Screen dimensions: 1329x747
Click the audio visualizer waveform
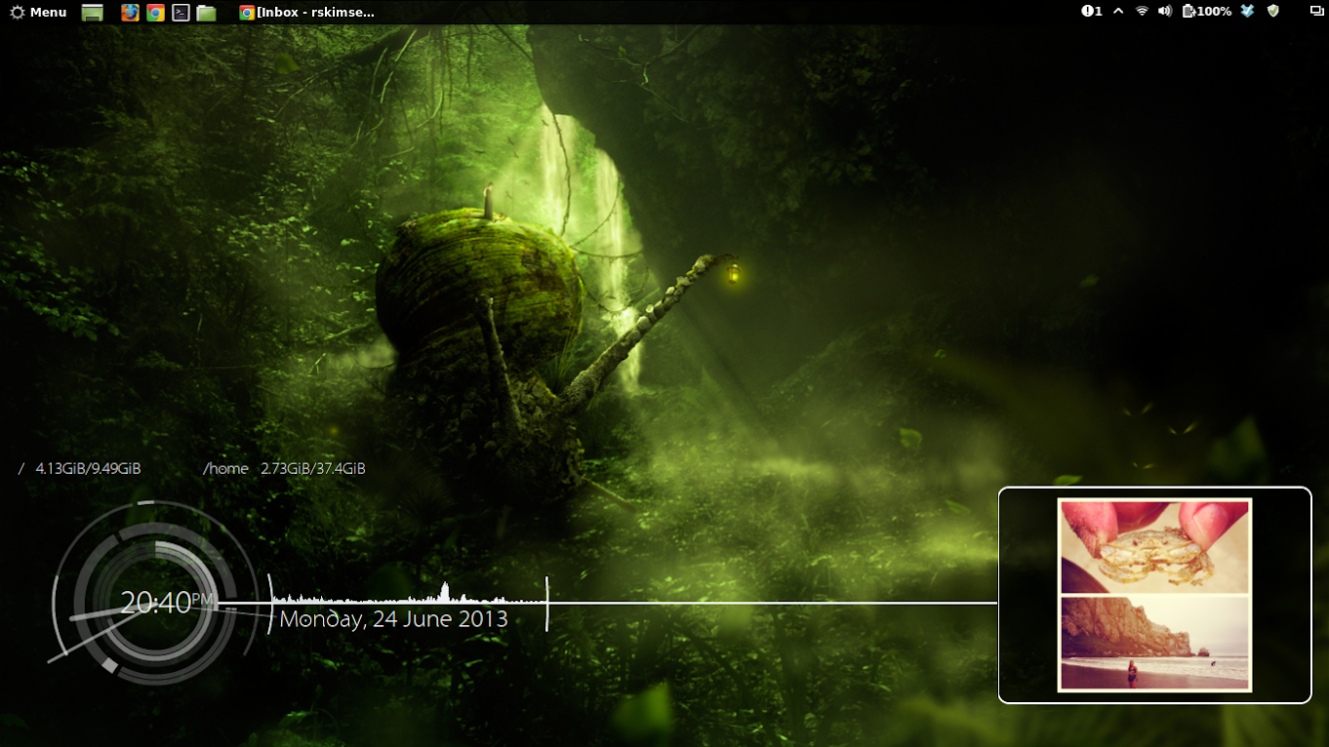[x=408, y=593]
